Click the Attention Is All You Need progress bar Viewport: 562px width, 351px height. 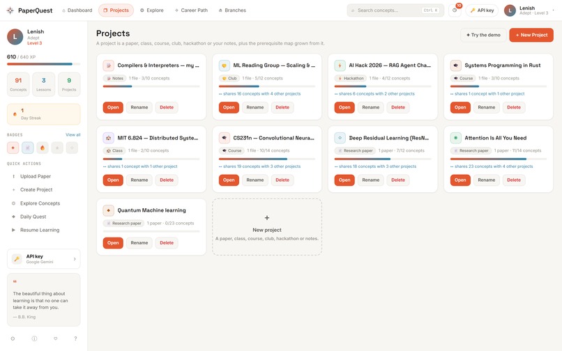(x=499, y=159)
